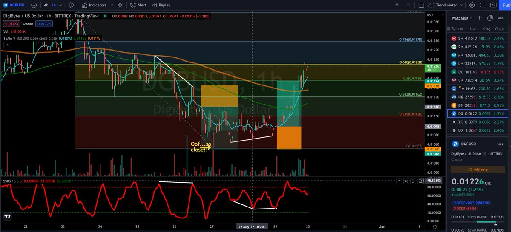Open the candlestick chart type selector

coord(72,5)
